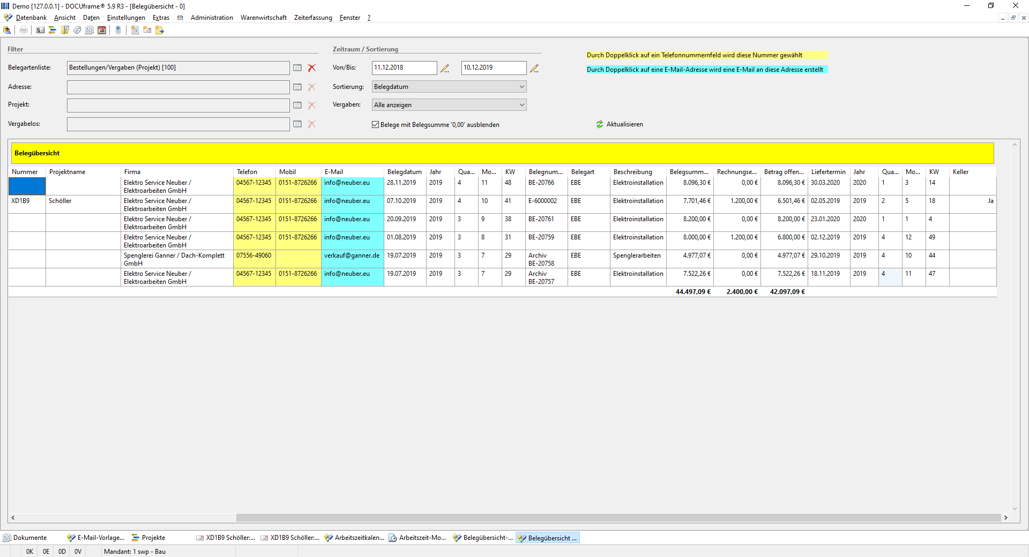The image size is (1029, 557).
Task: Open the Ansicht menu
Action: click(x=65, y=18)
